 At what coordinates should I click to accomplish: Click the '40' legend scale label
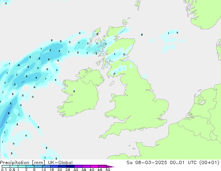92,170
